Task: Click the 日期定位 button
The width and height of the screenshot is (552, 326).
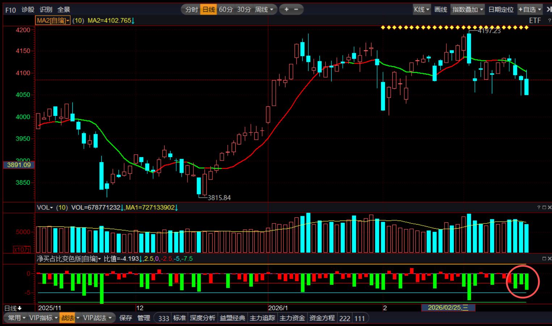Action: click(x=501, y=9)
